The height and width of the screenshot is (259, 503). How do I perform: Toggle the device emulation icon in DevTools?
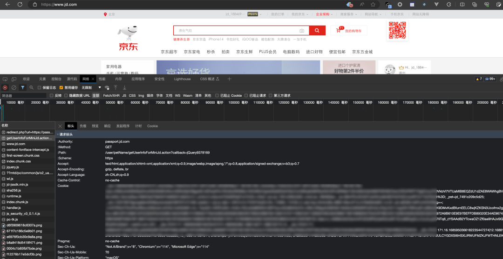click(x=14, y=79)
